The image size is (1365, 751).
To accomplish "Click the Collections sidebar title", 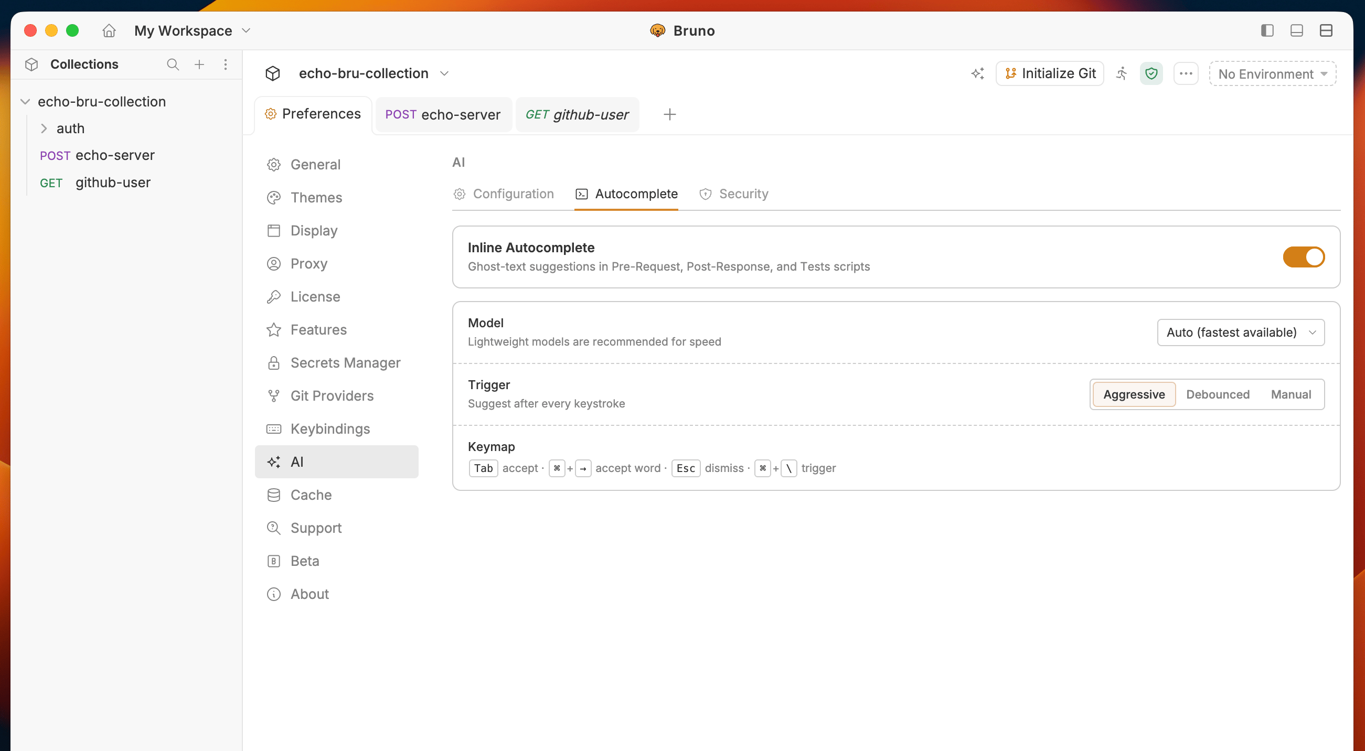I will coord(84,65).
